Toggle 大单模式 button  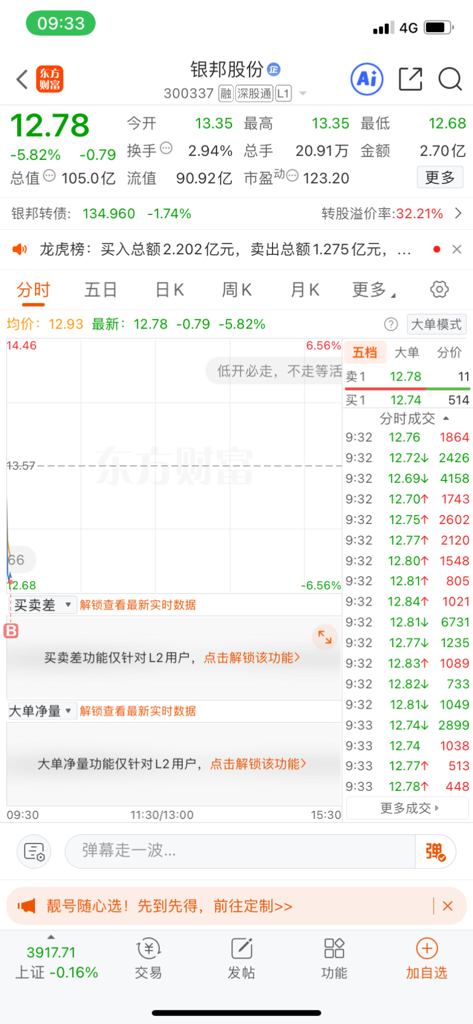(436, 325)
